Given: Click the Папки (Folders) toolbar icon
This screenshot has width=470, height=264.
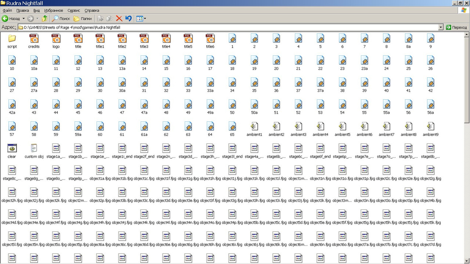Looking at the screenshot, I should pyautogui.click(x=83, y=18).
